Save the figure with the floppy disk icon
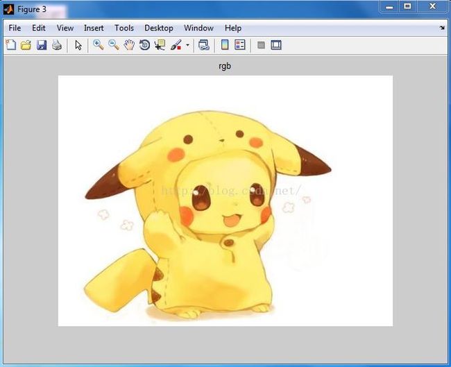 [42, 45]
